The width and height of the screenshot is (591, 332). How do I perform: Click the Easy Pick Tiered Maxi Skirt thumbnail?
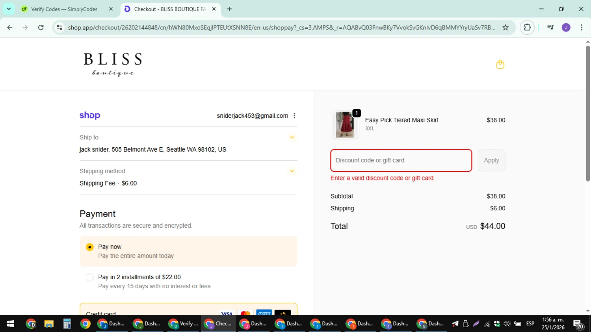pos(345,125)
